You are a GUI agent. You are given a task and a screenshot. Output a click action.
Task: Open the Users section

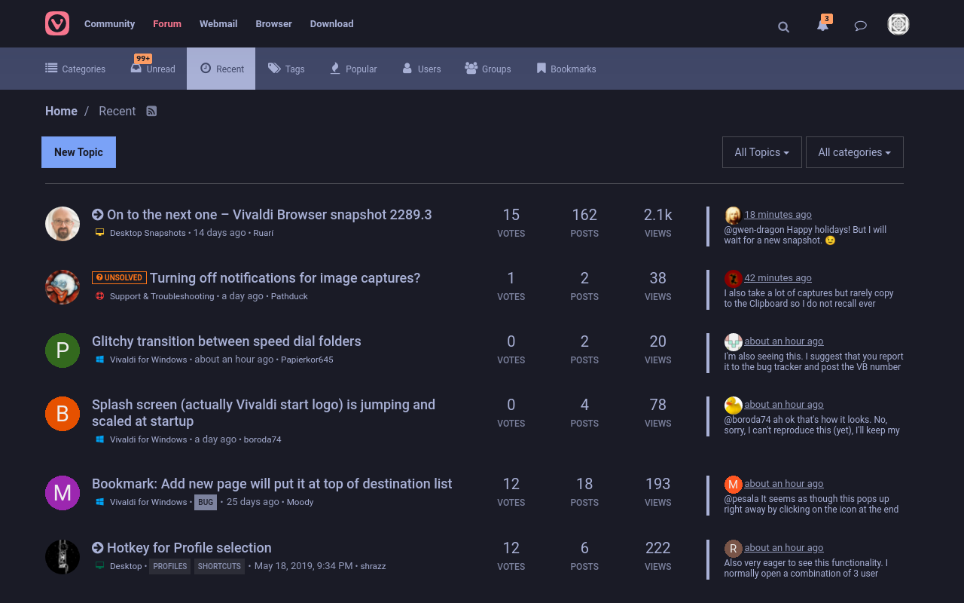(421, 69)
